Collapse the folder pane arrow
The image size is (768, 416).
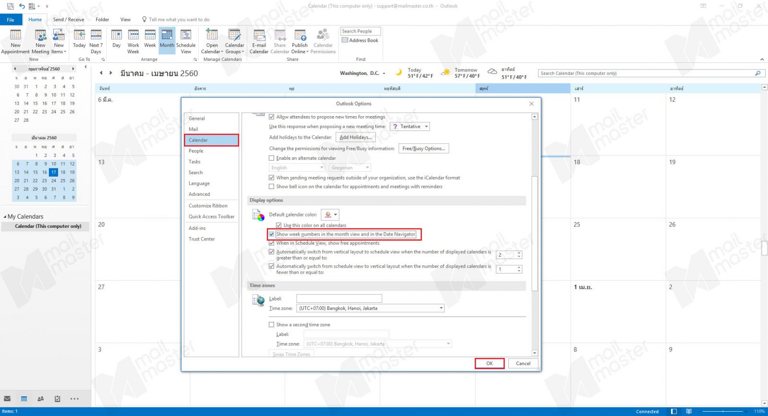[85, 67]
